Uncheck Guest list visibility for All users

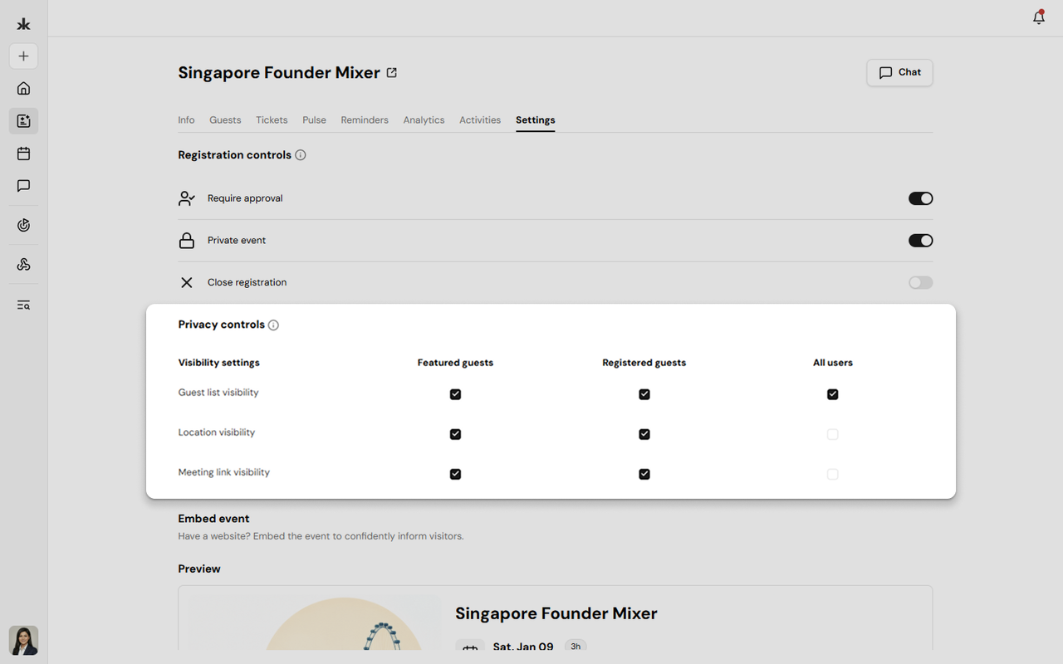click(833, 394)
